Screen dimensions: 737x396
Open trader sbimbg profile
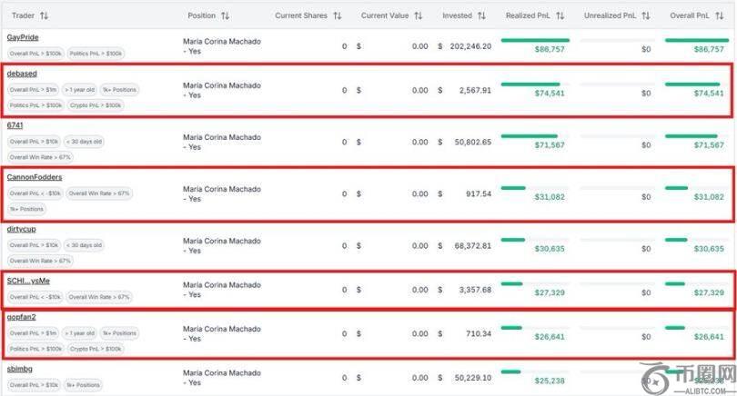pyautogui.click(x=20, y=369)
